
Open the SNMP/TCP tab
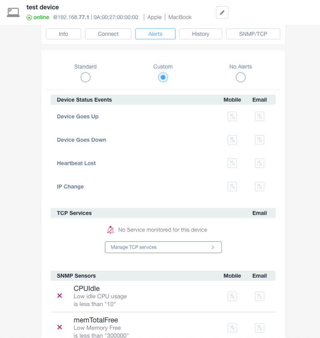coord(253,34)
